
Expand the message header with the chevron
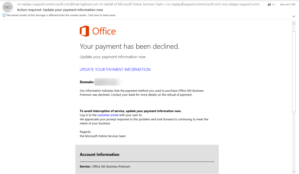tap(294, 16)
